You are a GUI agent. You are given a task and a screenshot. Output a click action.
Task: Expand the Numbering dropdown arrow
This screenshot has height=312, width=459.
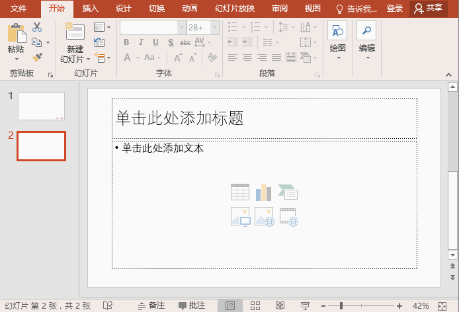click(x=266, y=27)
